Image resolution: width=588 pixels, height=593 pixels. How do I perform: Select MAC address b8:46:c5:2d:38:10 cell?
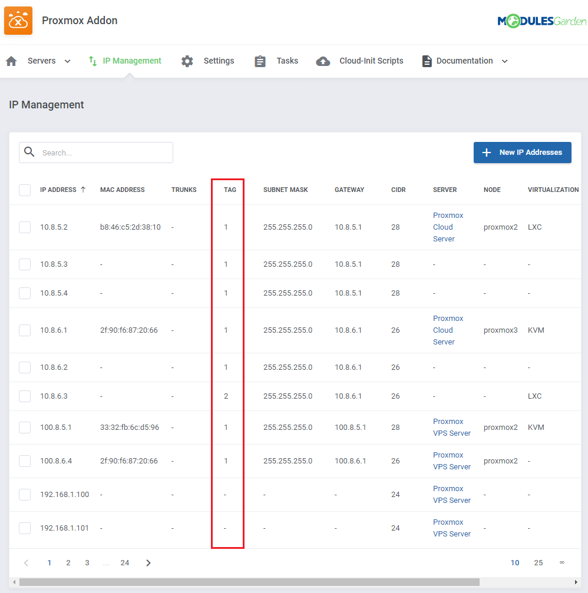(x=130, y=227)
